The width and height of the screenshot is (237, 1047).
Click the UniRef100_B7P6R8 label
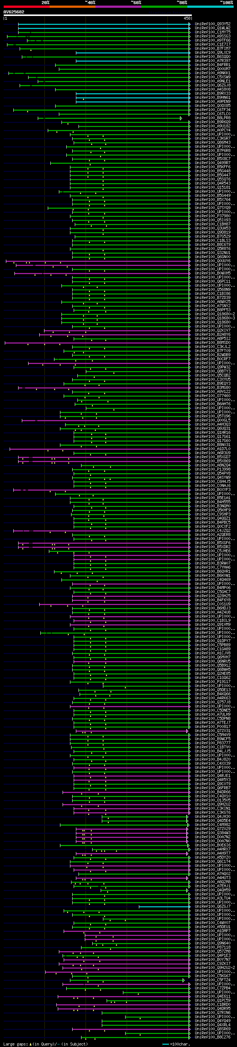(x=213, y=151)
